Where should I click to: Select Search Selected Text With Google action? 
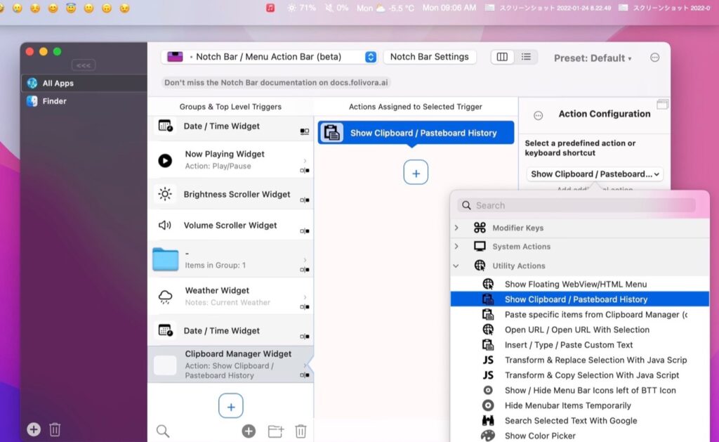click(571, 420)
